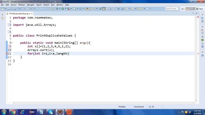The height and width of the screenshot is (115, 205).
Task: Maximize the editor area
Action: click(x=196, y=13)
